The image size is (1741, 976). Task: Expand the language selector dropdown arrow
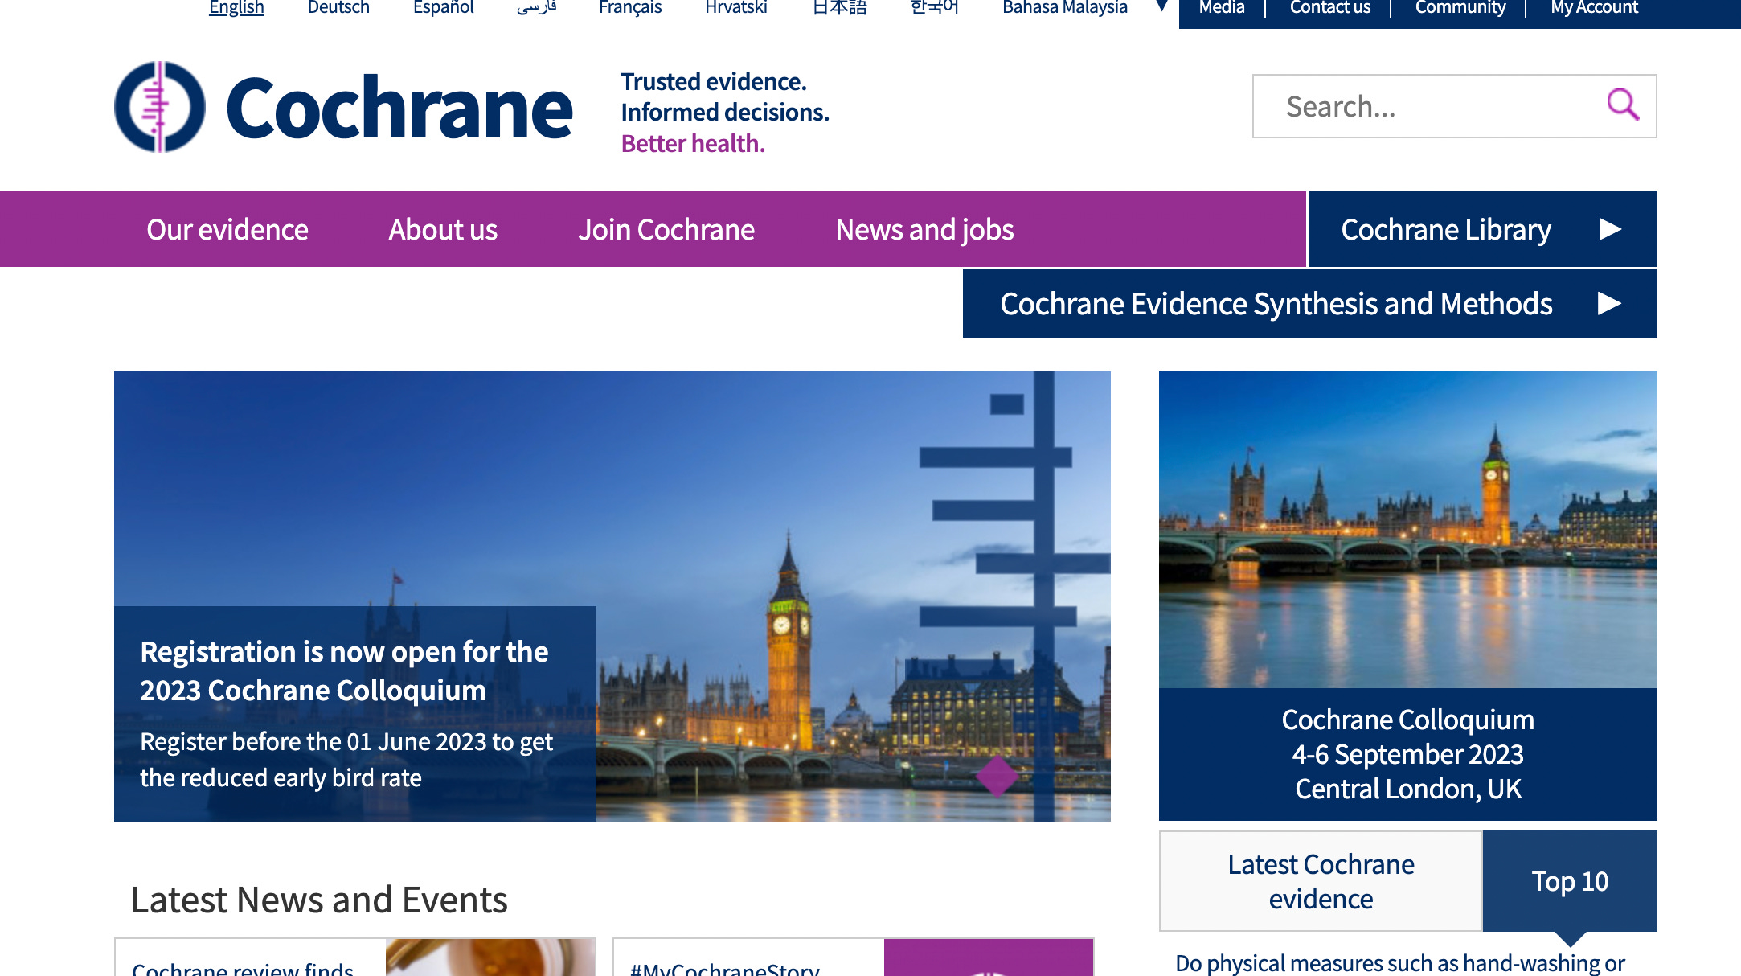pyautogui.click(x=1160, y=5)
